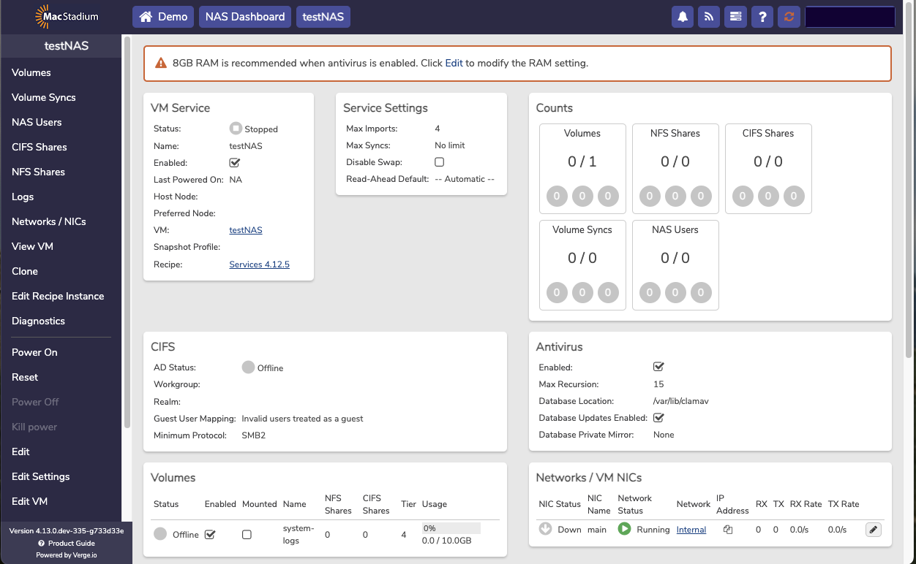Toggle Mounted checkbox for system-logs volume
Screen dimensions: 916x564
247,535
